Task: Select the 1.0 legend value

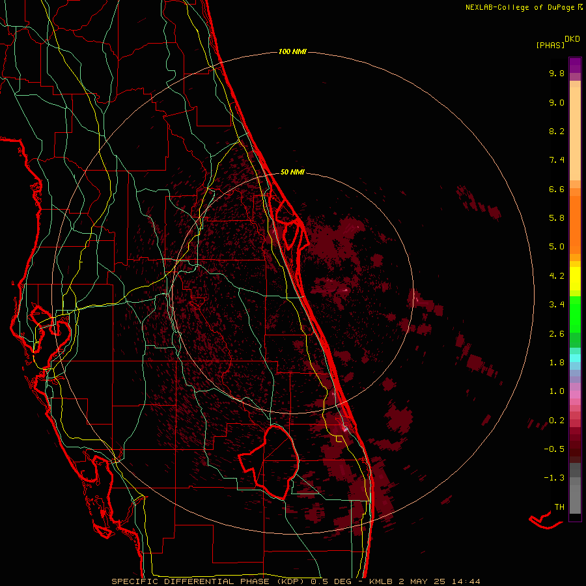Action: [x=557, y=391]
